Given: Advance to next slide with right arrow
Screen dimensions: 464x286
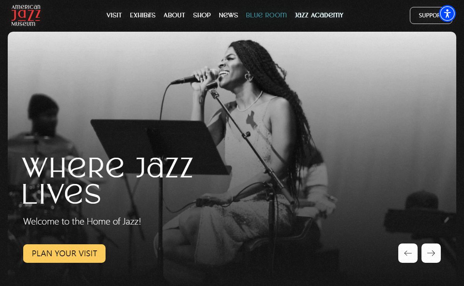Looking at the screenshot, I should pyautogui.click(x=431, y=253).
